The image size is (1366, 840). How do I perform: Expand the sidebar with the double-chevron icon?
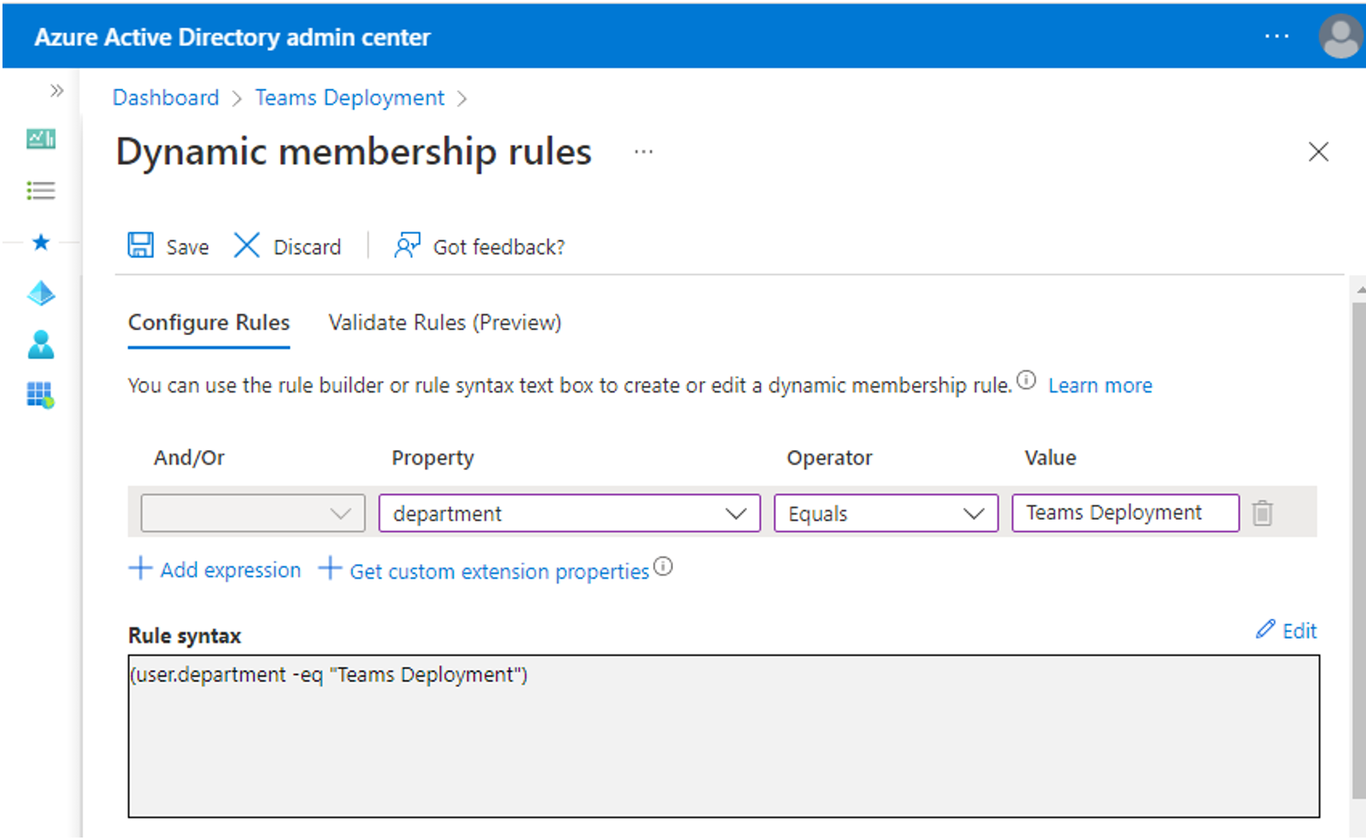coord(57,91)
